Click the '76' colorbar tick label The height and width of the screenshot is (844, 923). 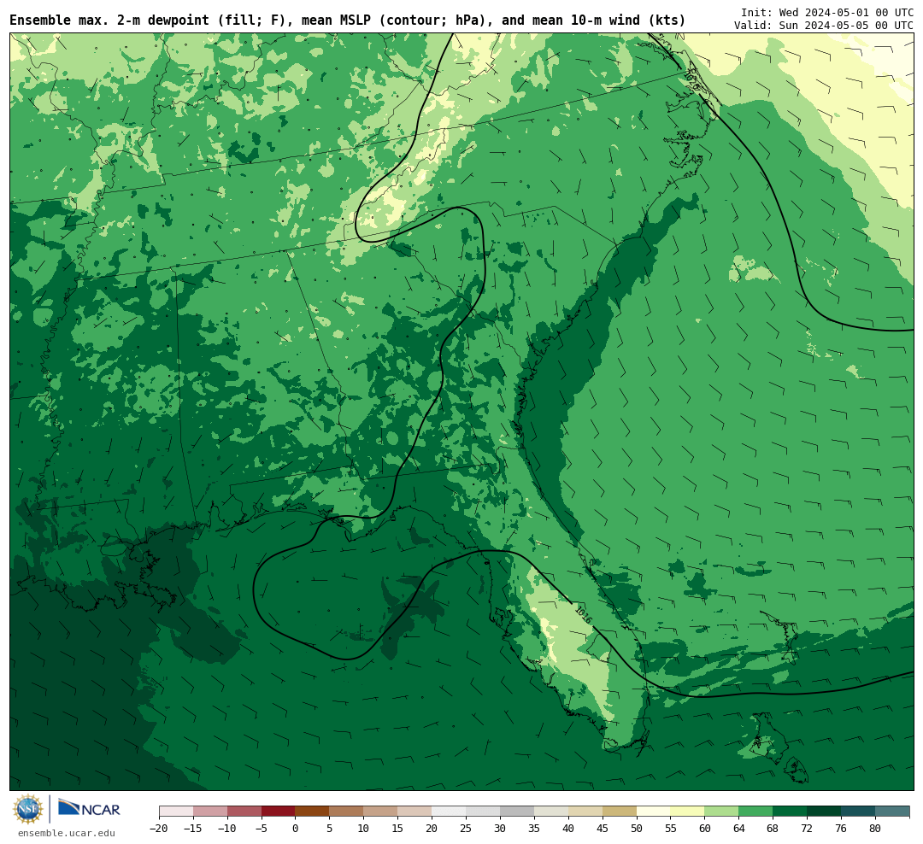click(841, 829)
